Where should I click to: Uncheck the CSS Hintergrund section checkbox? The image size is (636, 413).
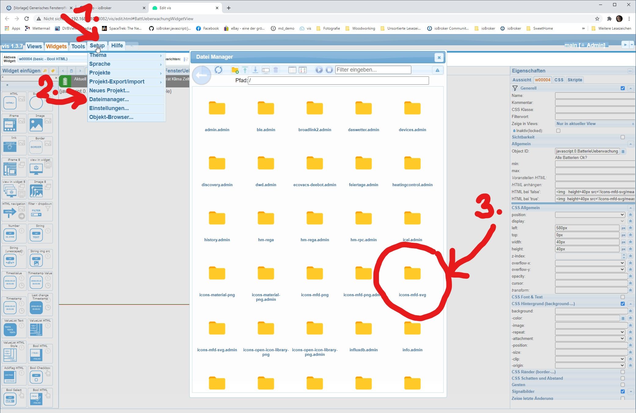pyautogui.click(x=623, y=304)
